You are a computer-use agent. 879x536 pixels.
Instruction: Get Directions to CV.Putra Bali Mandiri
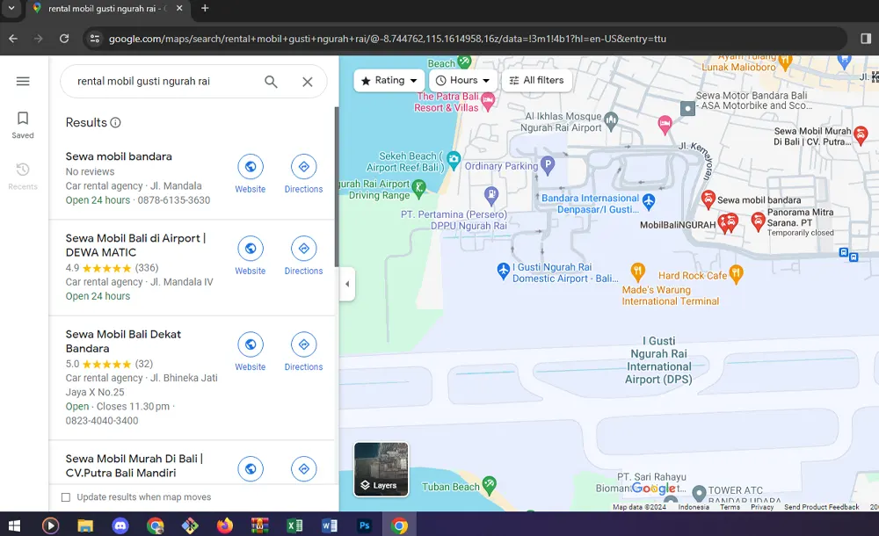tap(303, 468)
